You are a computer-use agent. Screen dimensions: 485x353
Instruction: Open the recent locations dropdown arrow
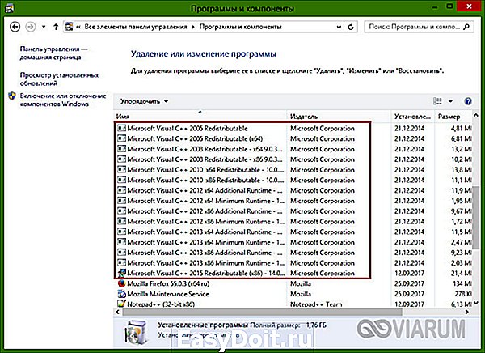[x=44, y=27]
